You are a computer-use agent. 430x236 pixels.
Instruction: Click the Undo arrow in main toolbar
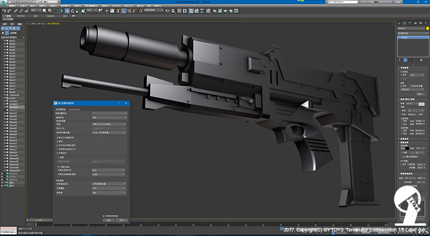(4, 11)
